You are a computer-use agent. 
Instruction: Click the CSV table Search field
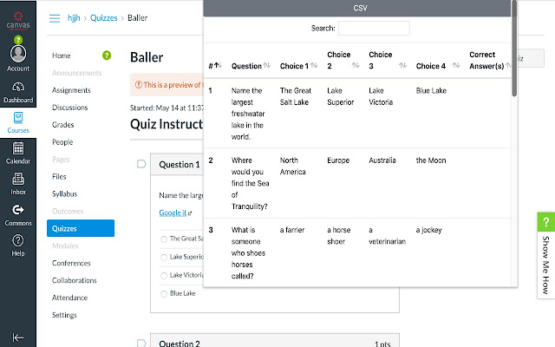coord(374,29)
